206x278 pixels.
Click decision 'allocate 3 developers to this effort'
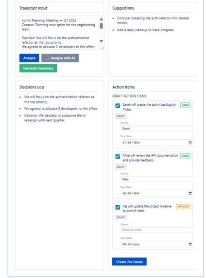(61, 109)
